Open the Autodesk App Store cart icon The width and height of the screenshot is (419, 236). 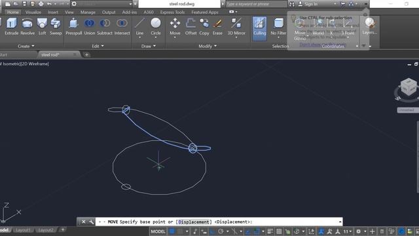(342, 4)
